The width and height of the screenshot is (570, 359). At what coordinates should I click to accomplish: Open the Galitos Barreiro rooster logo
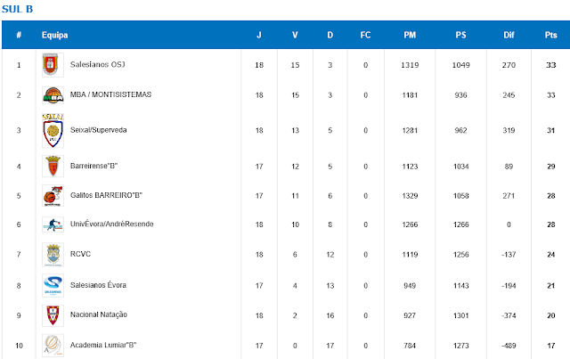53,196
